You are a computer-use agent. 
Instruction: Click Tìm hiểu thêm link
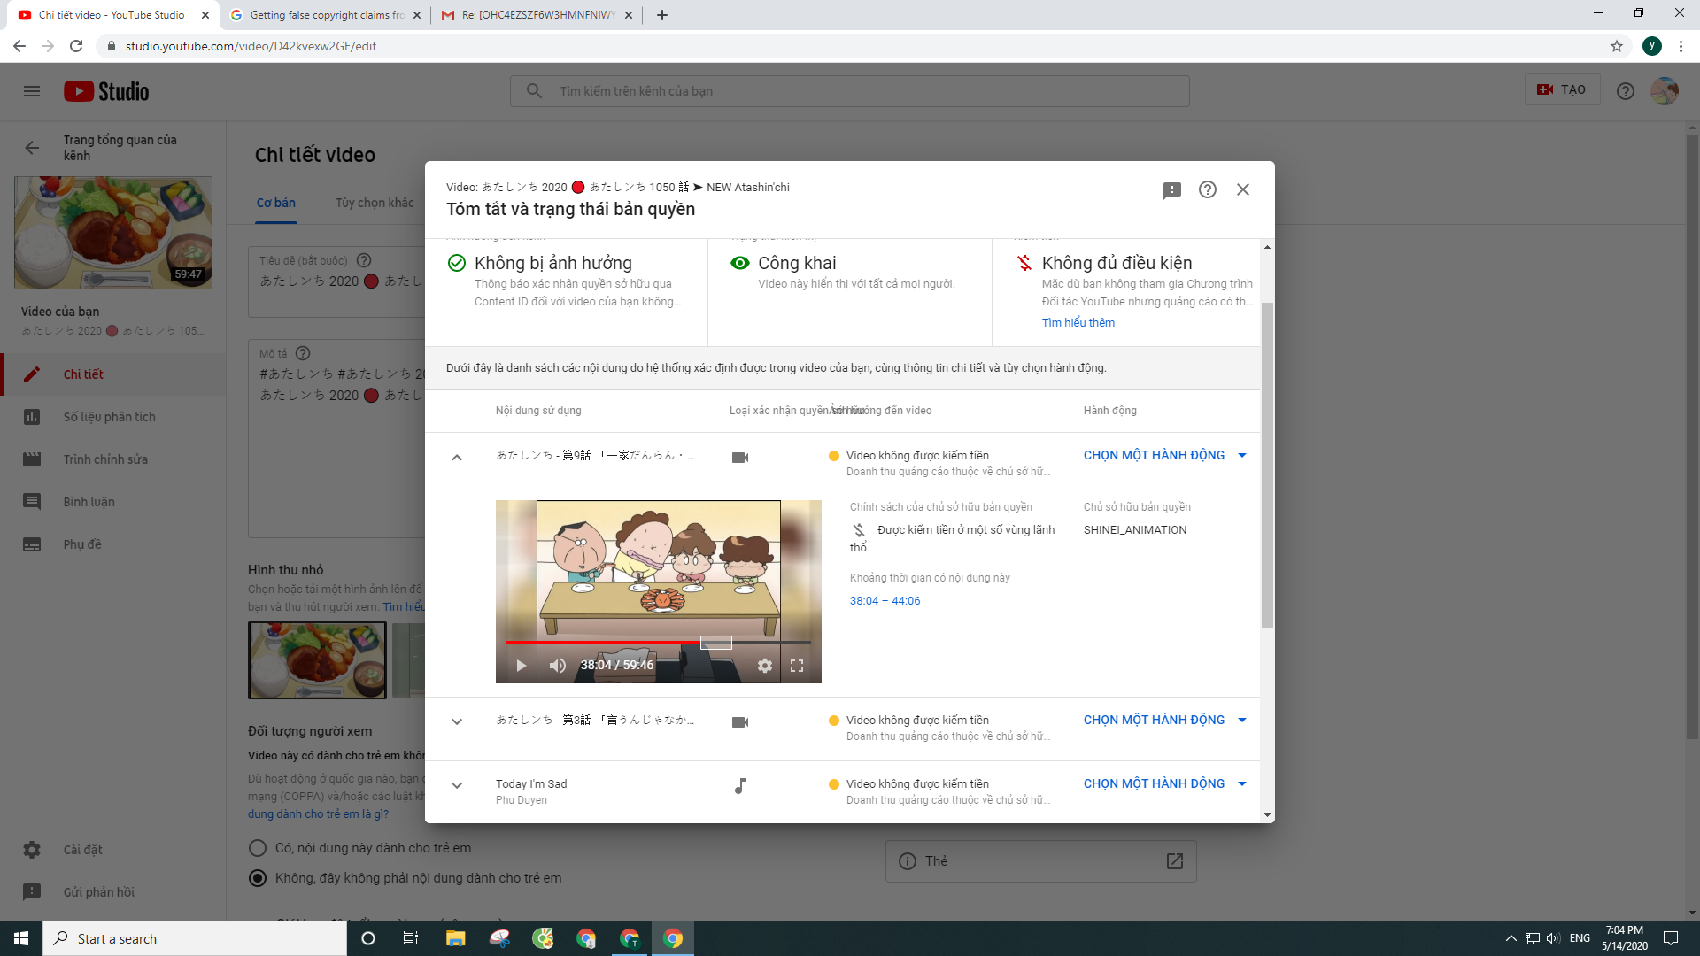[1078, 323]
